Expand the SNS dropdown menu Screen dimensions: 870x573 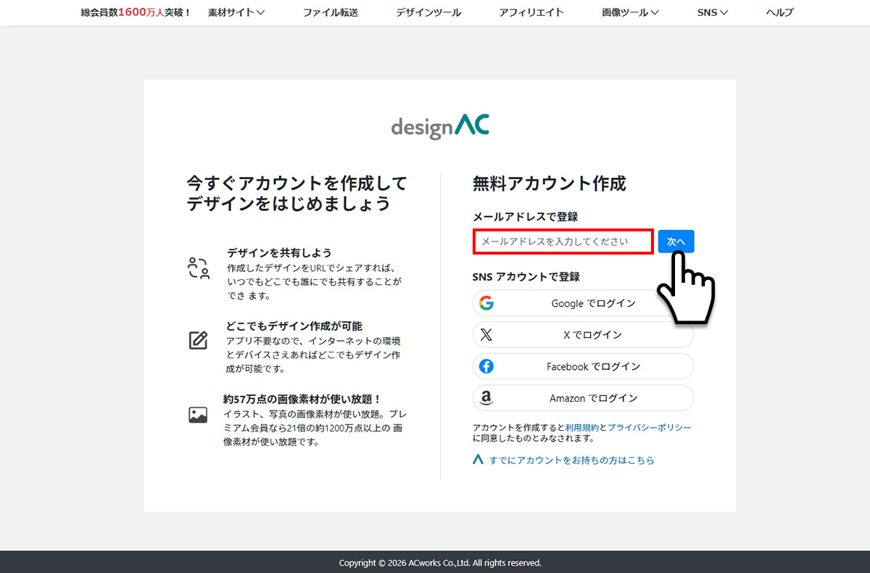coord(712,12)
